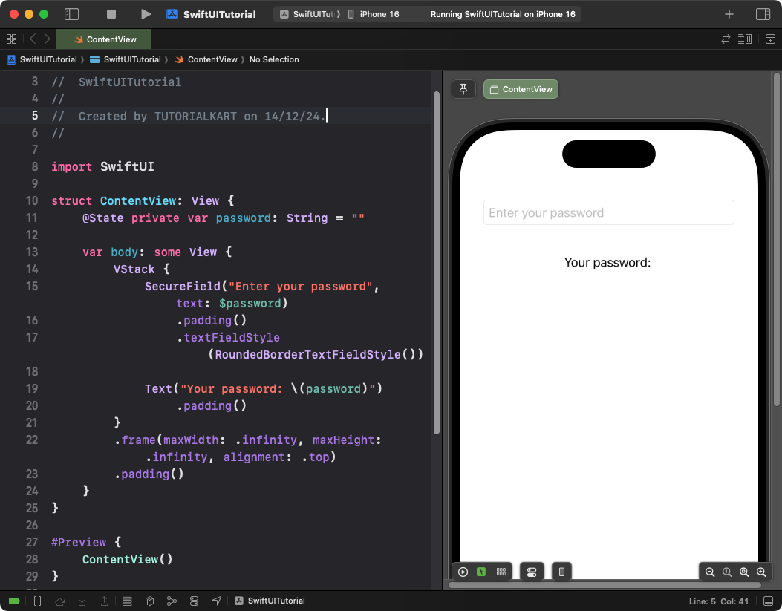Click the Enter your password field

click(x=608, y=213)
